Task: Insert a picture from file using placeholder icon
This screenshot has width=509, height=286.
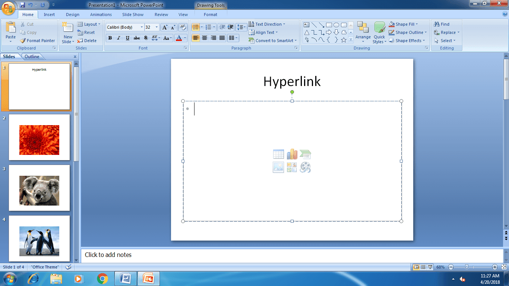Action: click(x=278, y=167)
